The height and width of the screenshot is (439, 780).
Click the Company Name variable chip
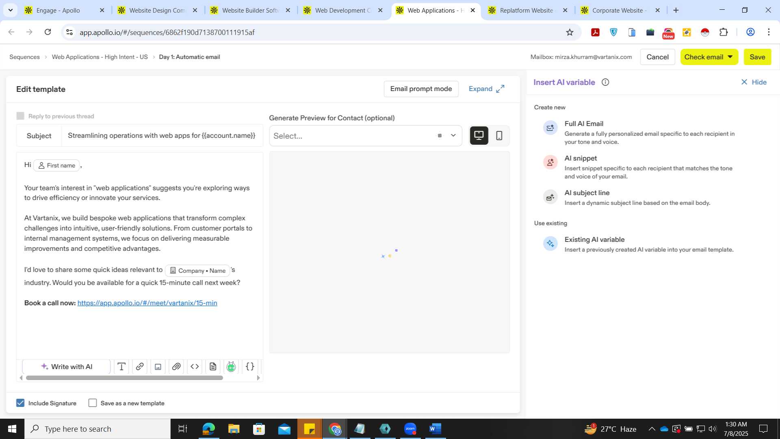click(197, 270)
